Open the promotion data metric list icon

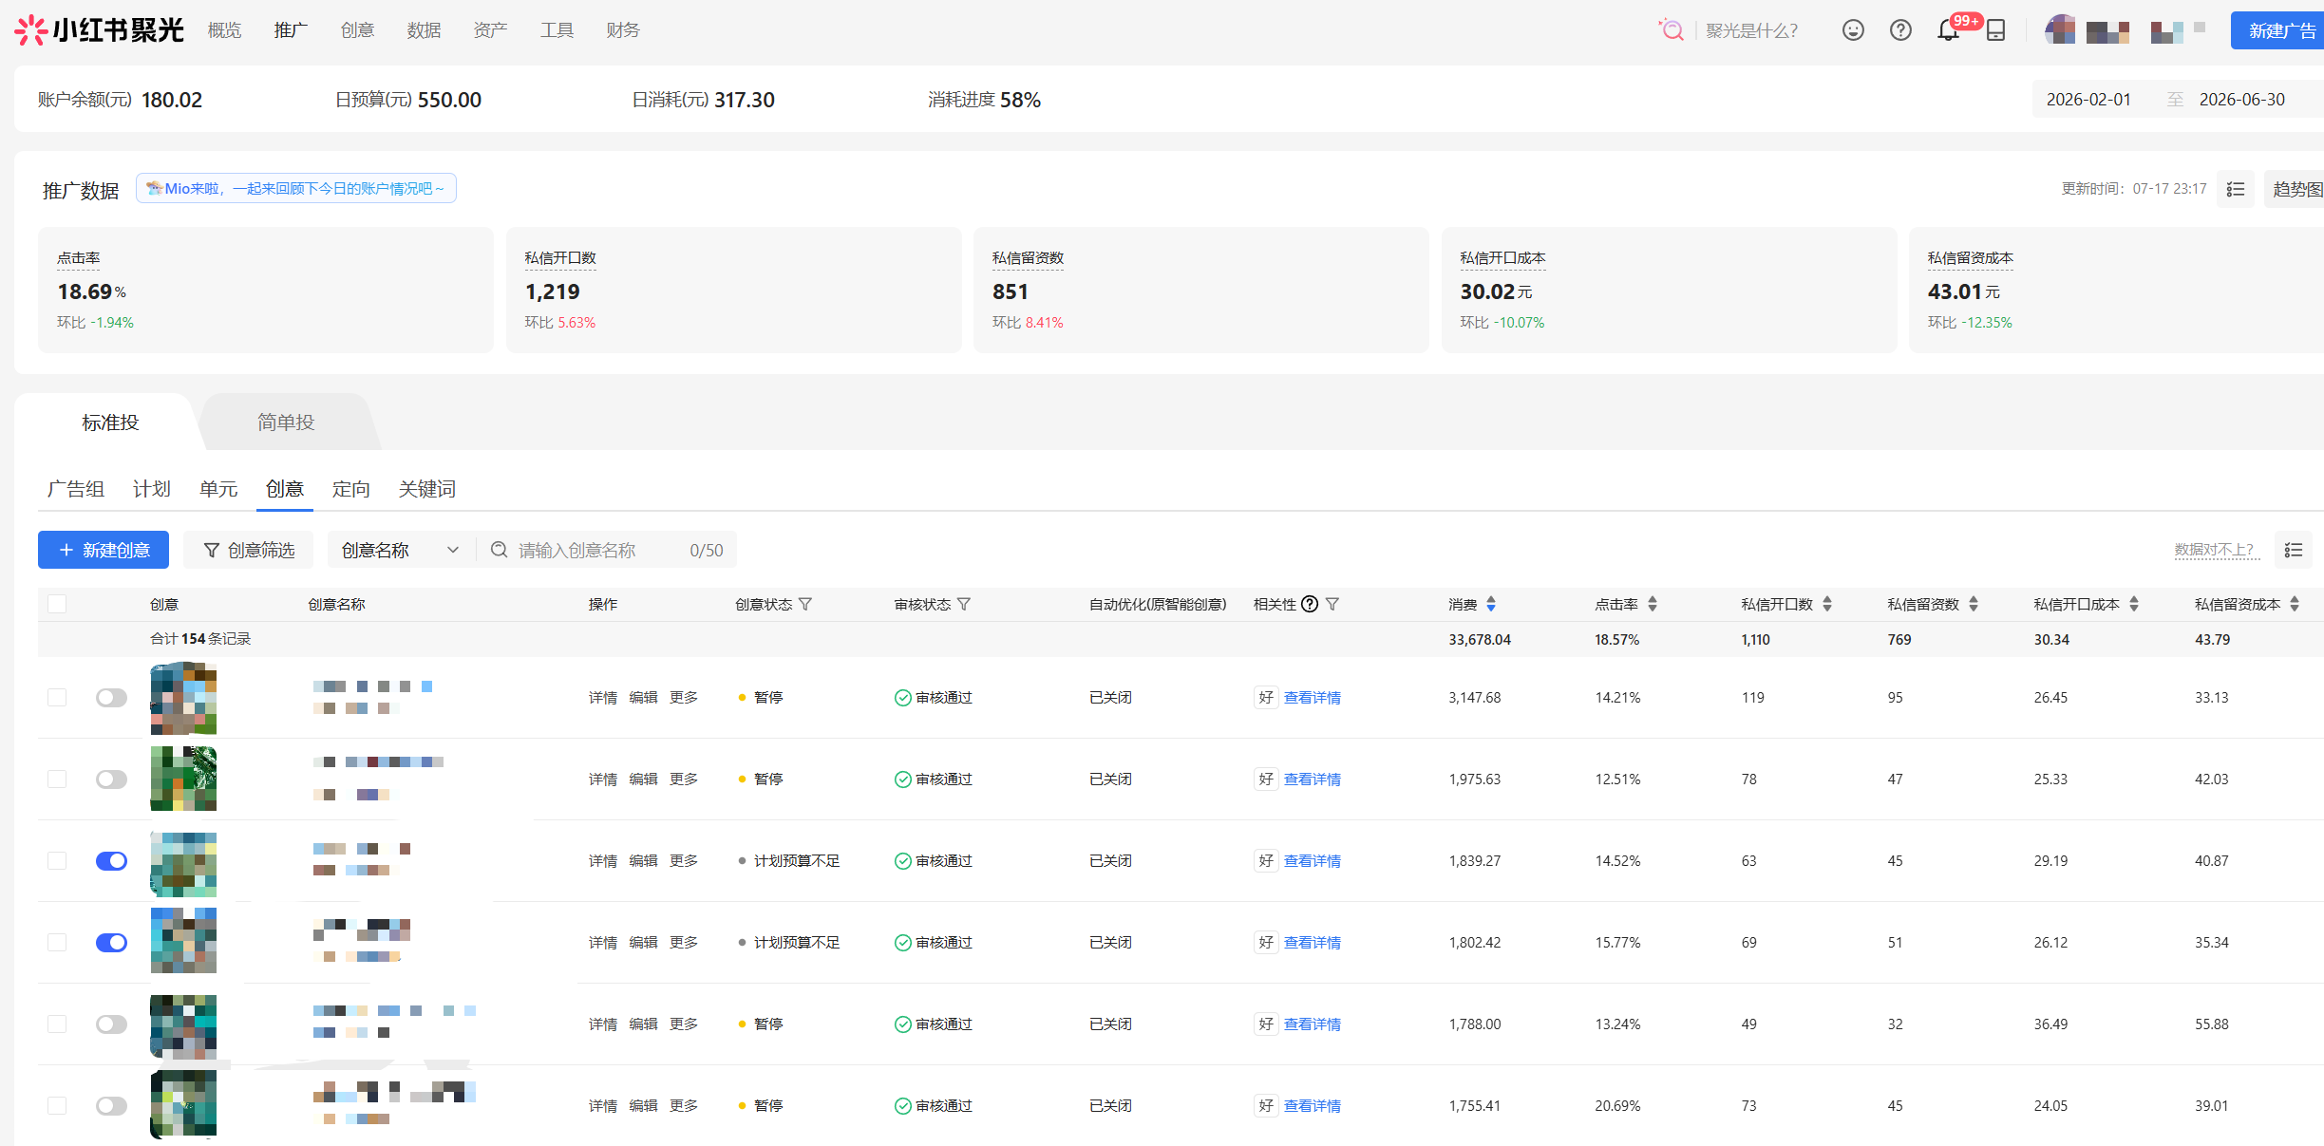point(2236,189)
